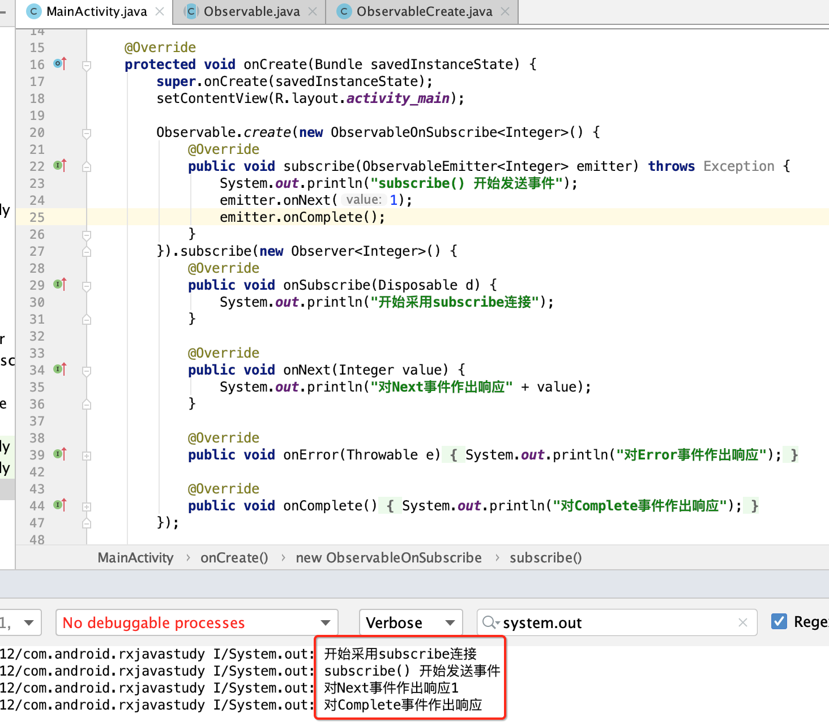Image resolution: width=829 pixels, height=722 pixels.
Task: Click the fold end marker on line 31
Action: [x=87, y=320]
